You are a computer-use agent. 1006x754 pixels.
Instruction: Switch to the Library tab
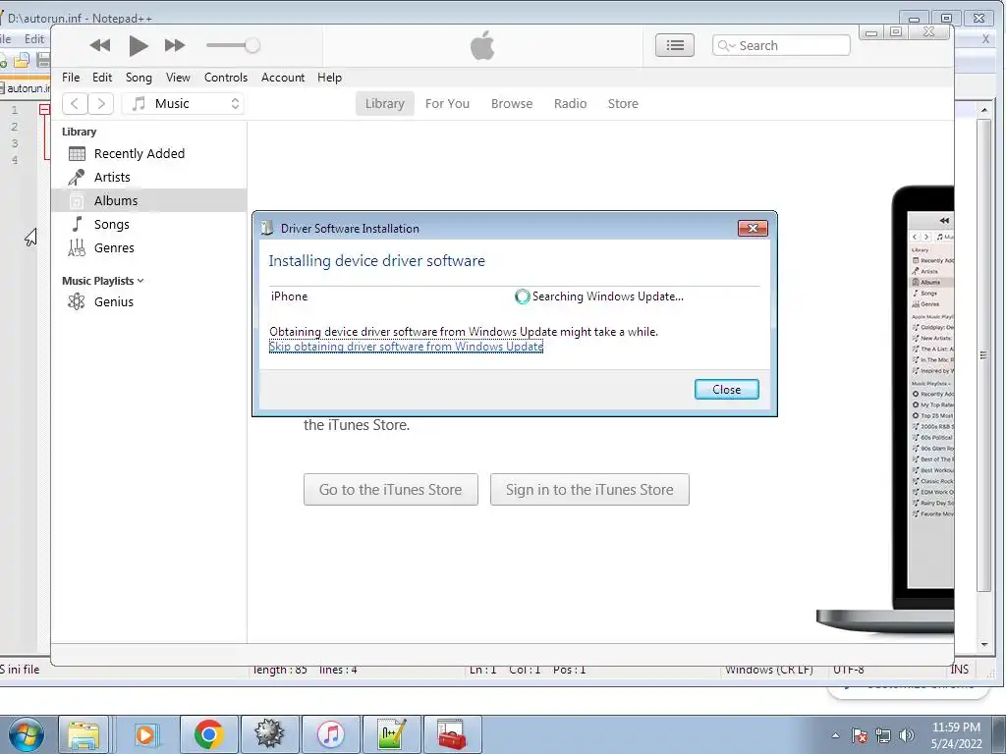pyautogui.click(x=385, y=103)
